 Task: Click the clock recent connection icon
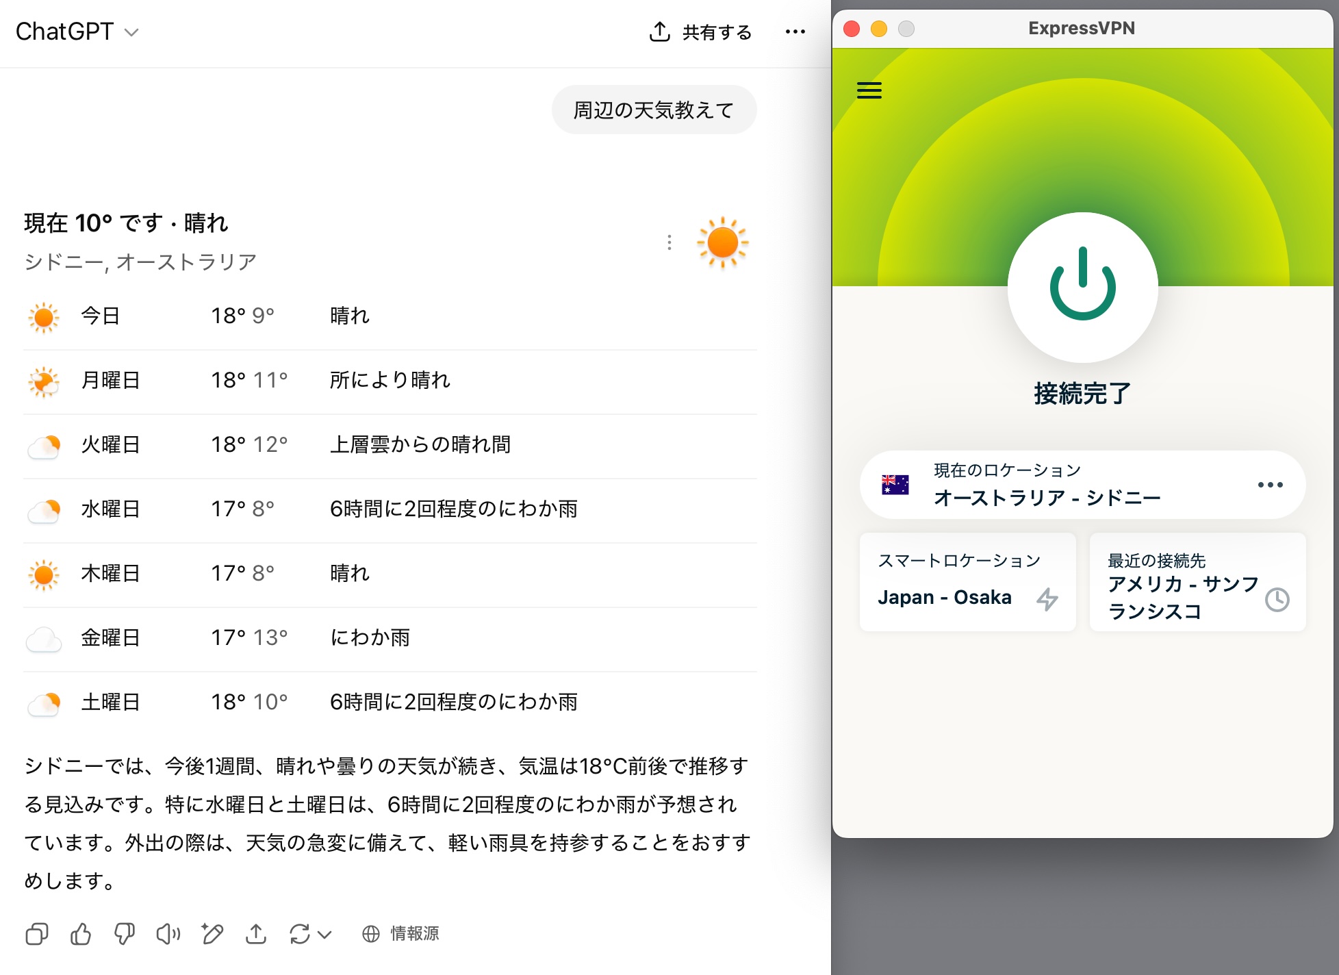1277,600
